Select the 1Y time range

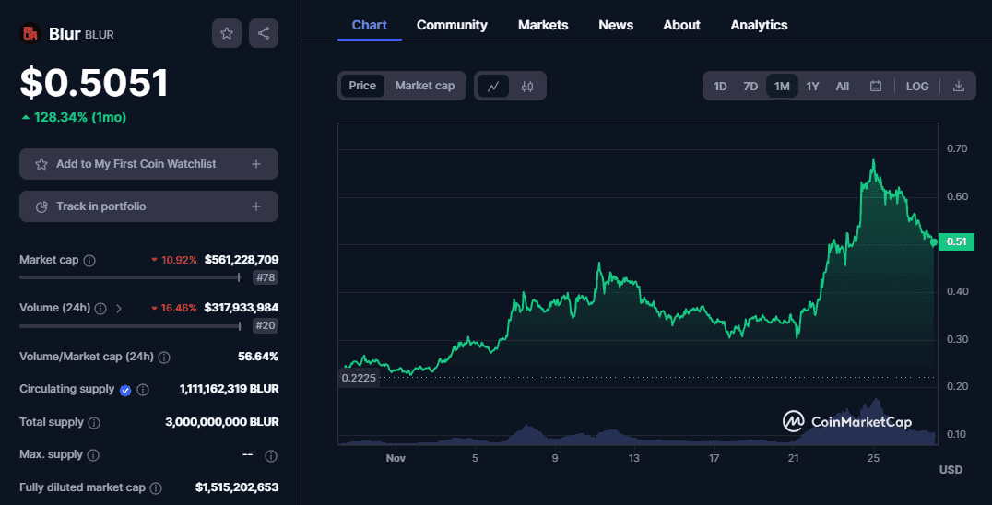[812, 86]
